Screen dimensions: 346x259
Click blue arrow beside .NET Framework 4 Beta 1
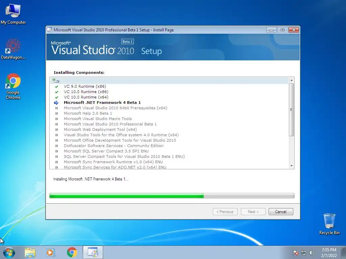tap(56, 103)
